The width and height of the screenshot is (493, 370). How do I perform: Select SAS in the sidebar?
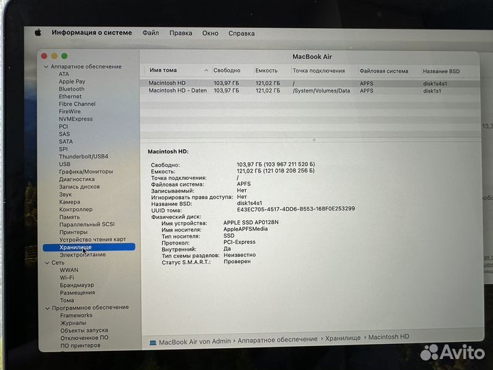click(x=64, y=134)
